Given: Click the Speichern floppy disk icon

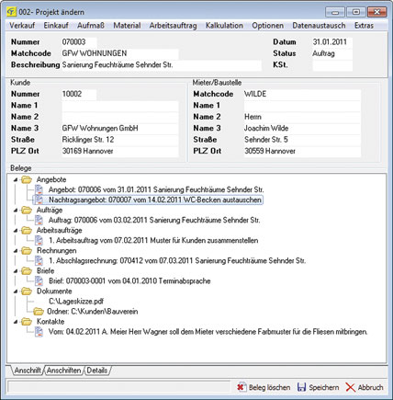Looking at the screenshot, I should click(x=301, y=387).
